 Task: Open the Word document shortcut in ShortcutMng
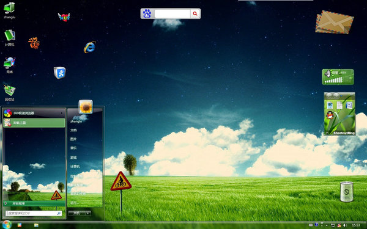pos(349,105)
